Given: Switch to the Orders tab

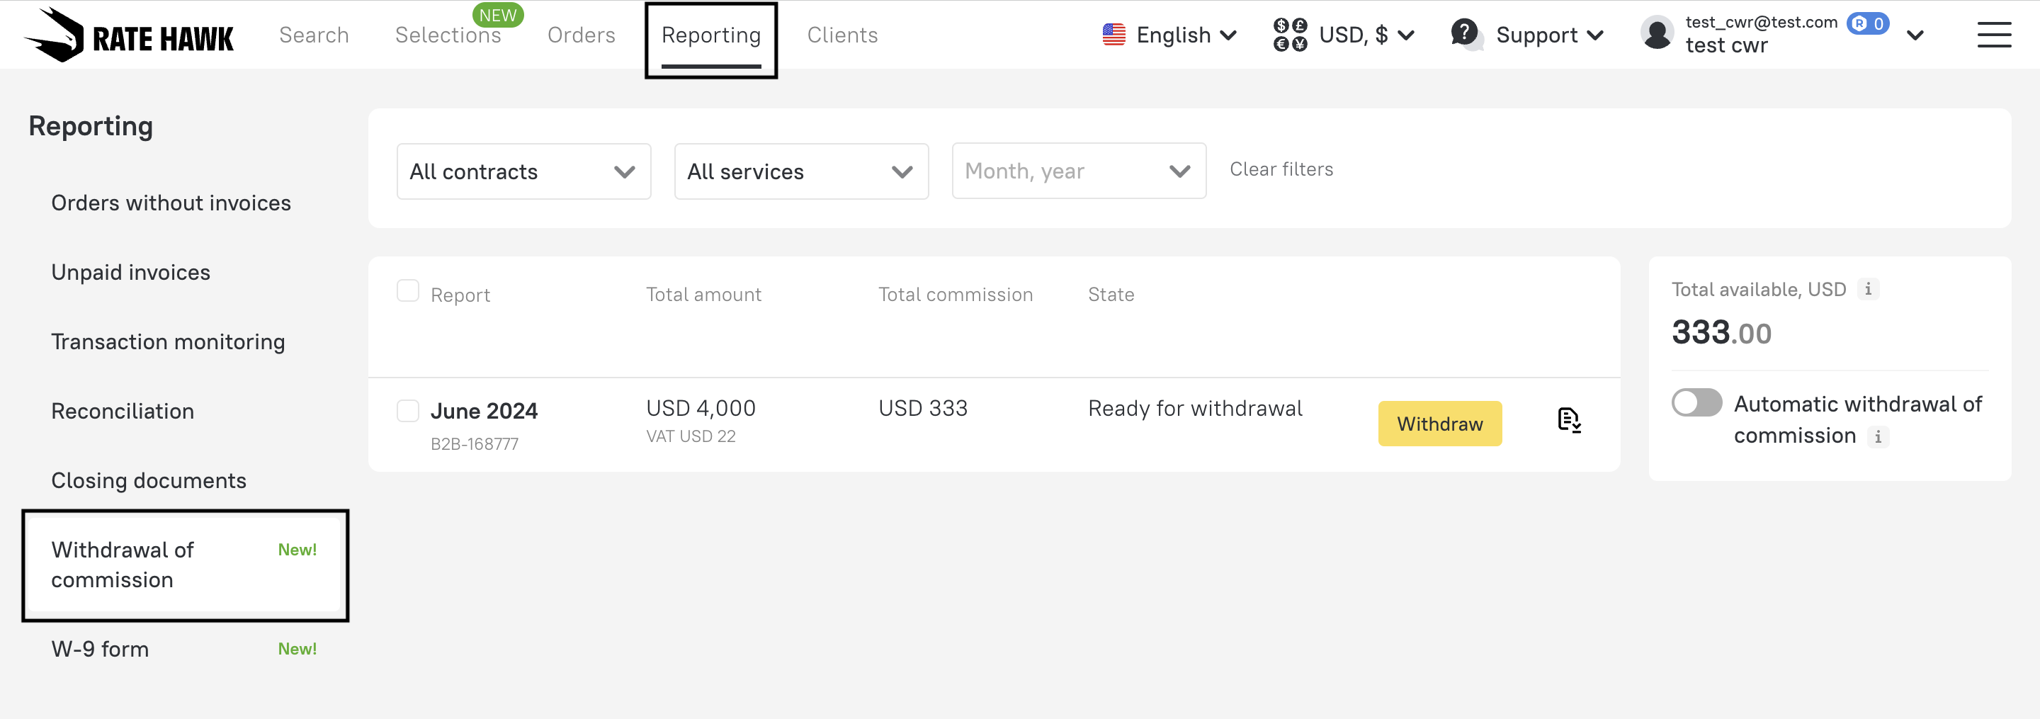Looking at the screenshot, I should 581,35.
